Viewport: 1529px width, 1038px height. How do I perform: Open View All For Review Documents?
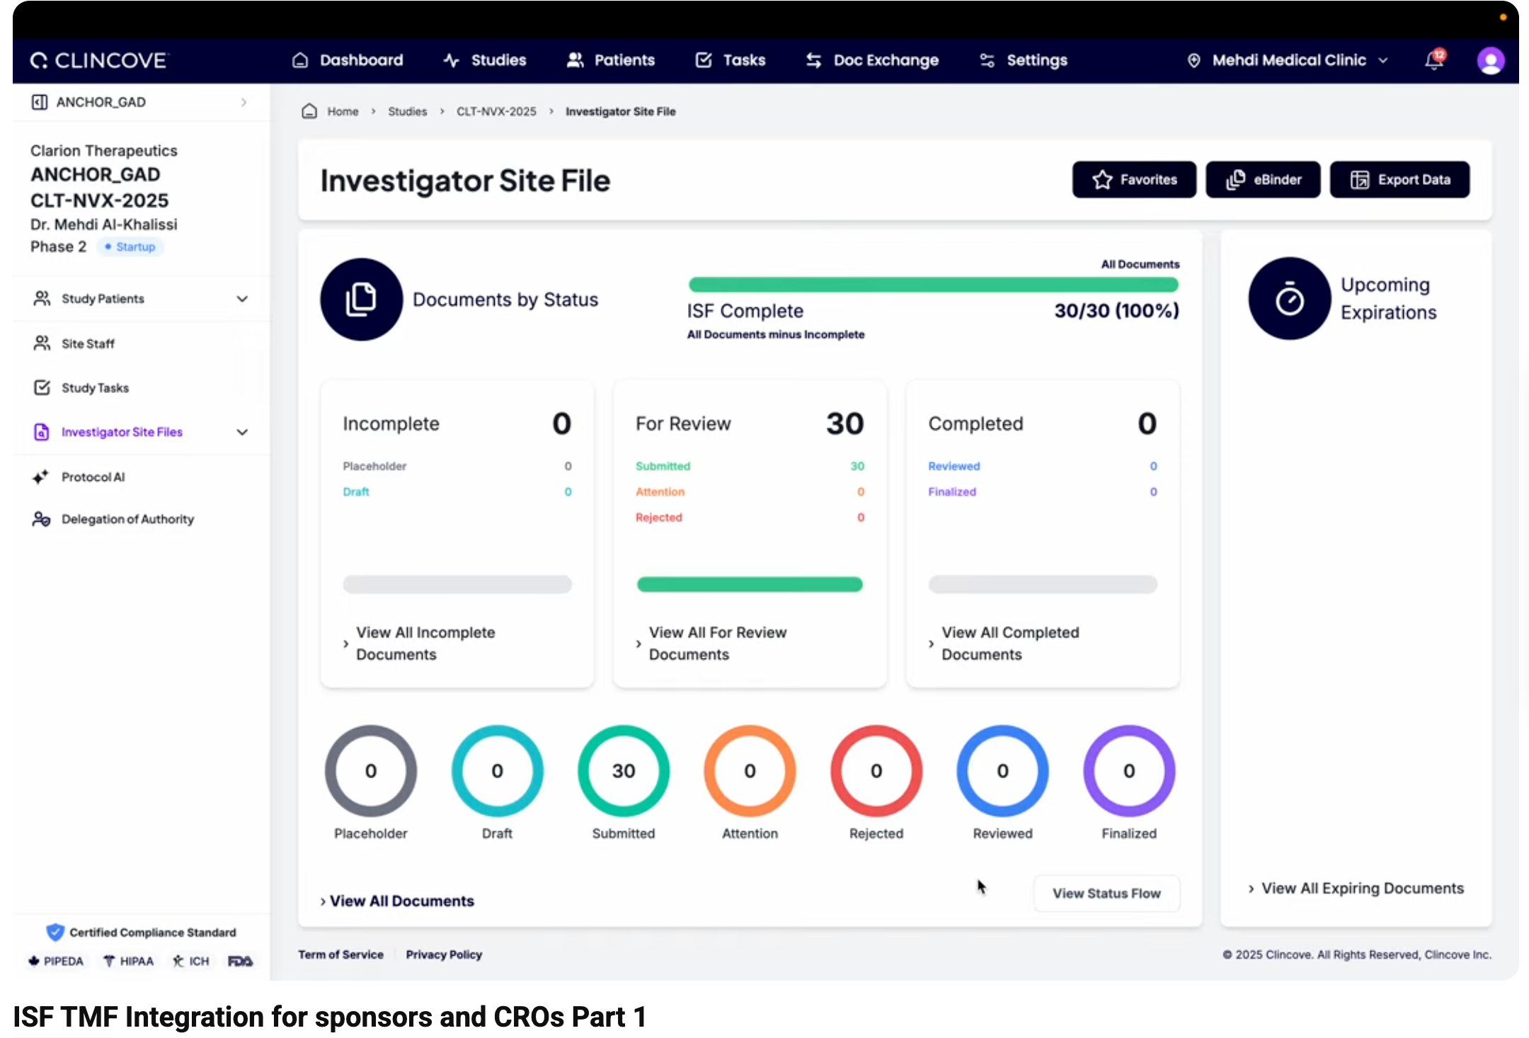717,643
